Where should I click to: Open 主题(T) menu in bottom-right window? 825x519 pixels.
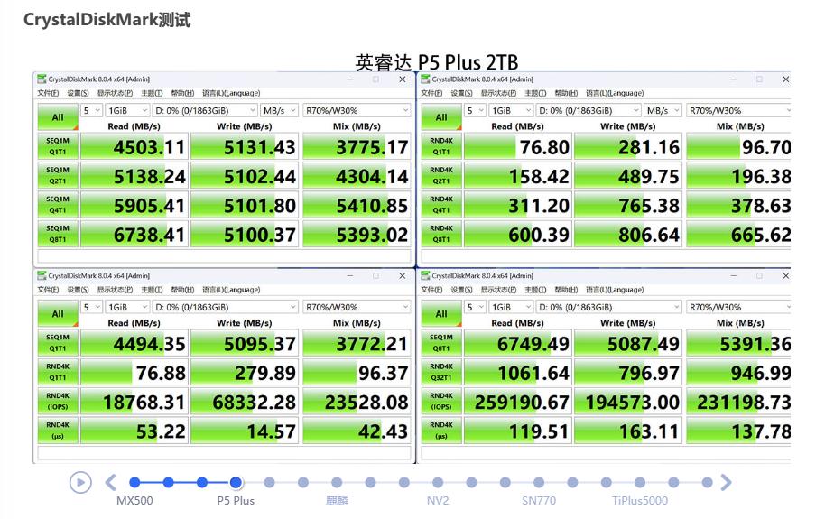click(x=535, y=290)
